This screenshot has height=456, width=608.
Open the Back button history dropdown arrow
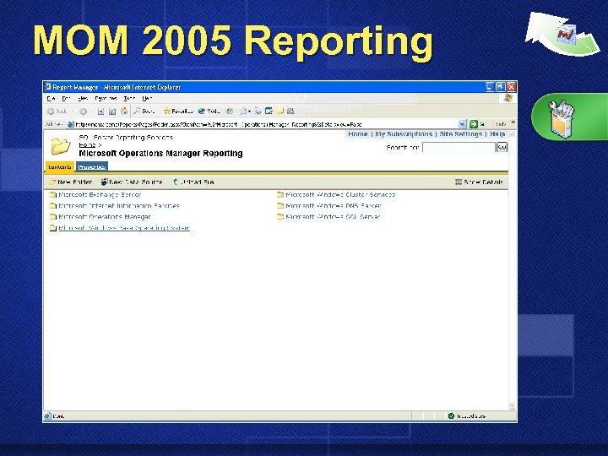(x=73, y=111)
